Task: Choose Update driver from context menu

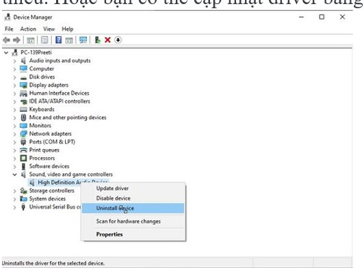Action: point(112,189)
